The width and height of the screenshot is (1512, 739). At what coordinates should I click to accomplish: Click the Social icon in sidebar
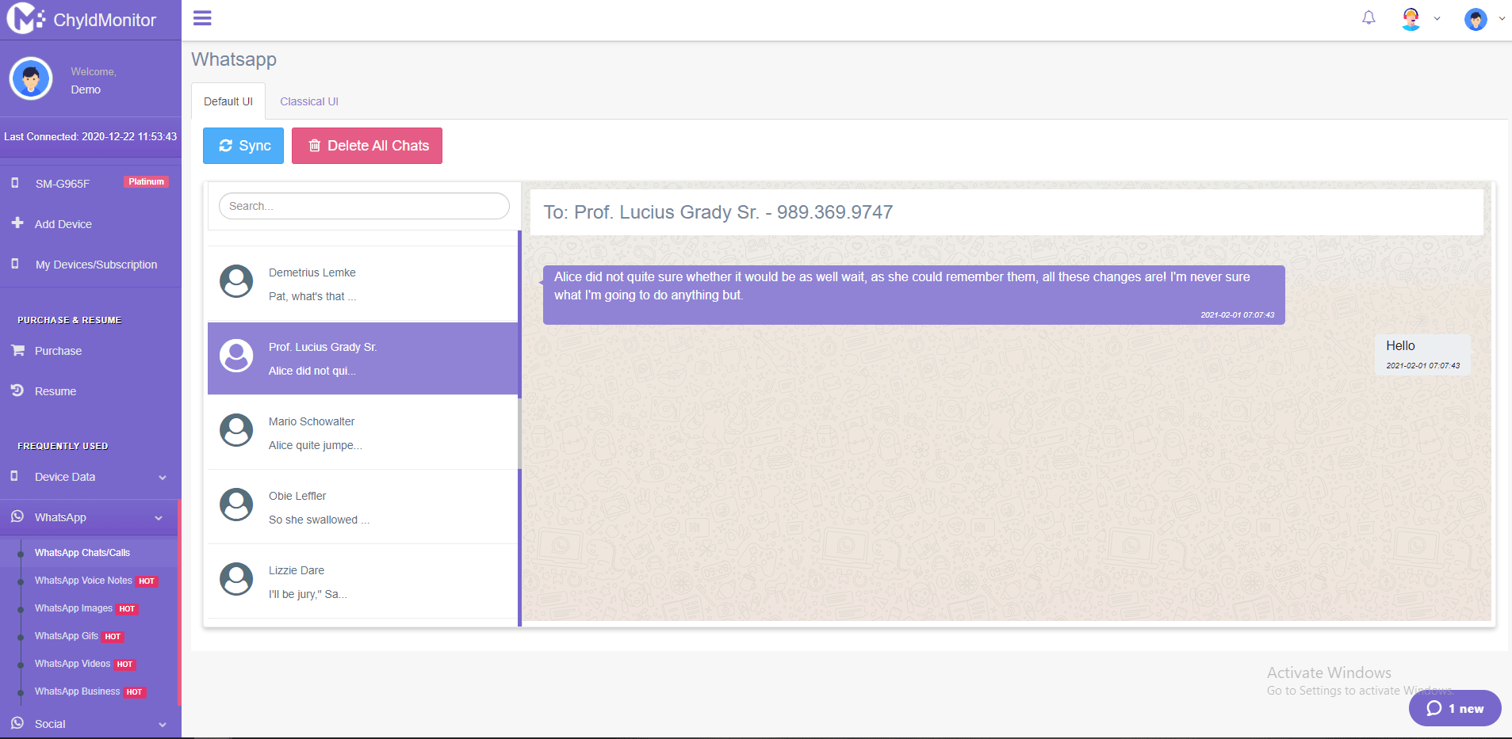(x=17, y=723)
